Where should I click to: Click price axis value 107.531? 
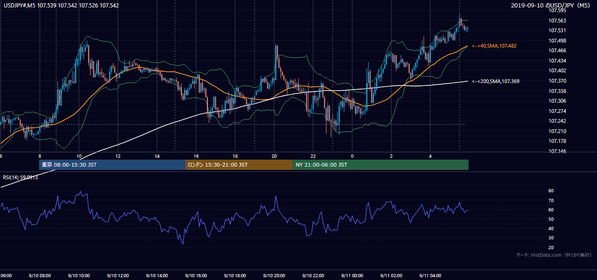point(556,30)
